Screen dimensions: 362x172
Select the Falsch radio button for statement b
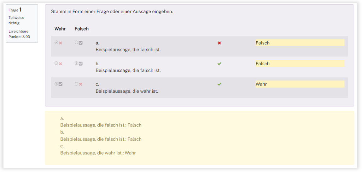(x=76, y=63)
